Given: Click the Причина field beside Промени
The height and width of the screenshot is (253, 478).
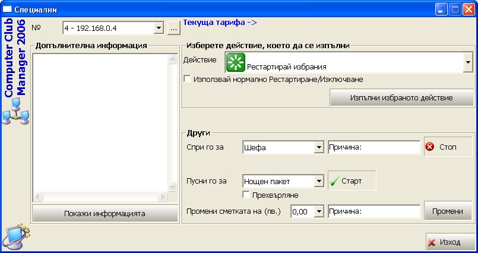Looking at the screenshot, I should [374, 211].
